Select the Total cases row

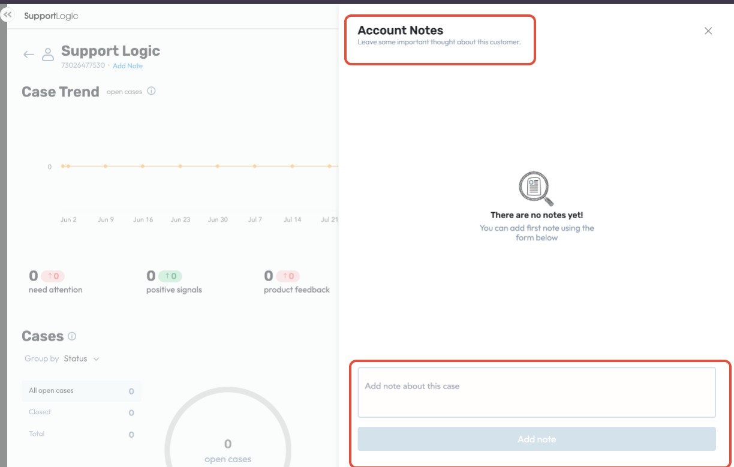click(x=82, y=434)
